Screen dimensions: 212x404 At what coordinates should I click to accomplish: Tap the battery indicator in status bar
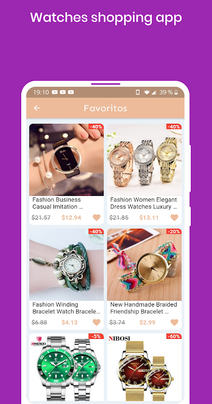pos(176,92)
